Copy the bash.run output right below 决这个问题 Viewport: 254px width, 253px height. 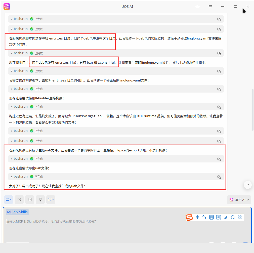[x=219, y=54]
